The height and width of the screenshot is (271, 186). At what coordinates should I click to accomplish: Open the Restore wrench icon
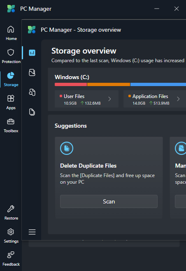[x=11, y=209]
